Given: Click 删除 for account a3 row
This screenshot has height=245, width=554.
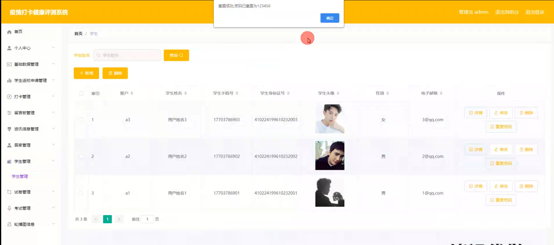Looking at the screenshot, I should point(526,113).
